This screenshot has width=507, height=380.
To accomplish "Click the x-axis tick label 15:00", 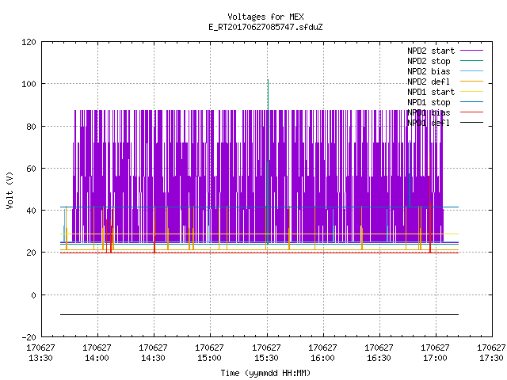I will [209, 358].
